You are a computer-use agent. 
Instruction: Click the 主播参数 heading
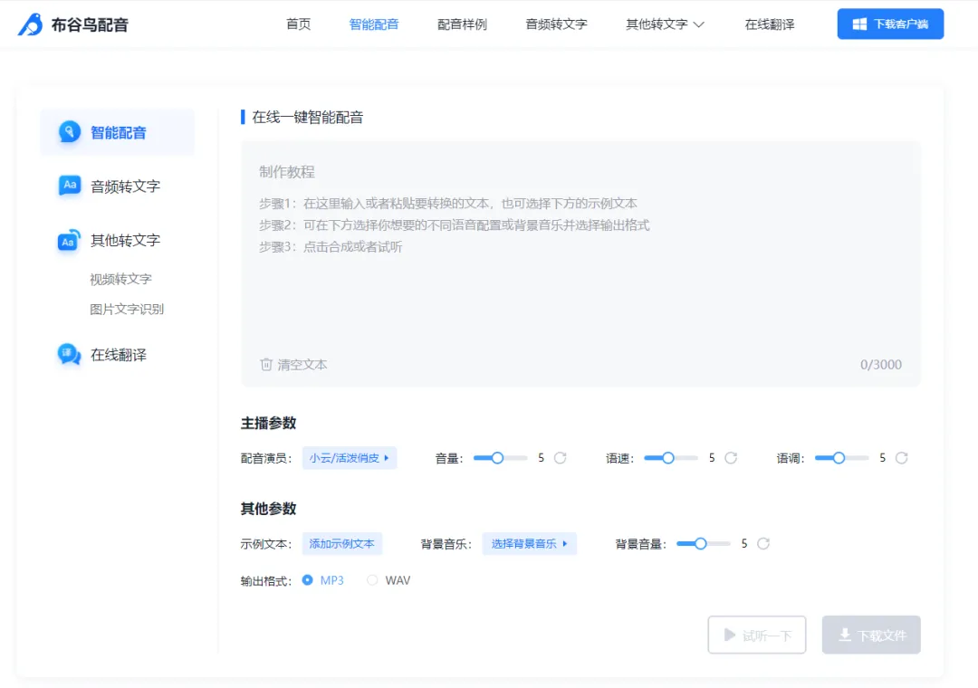(268, 423)
